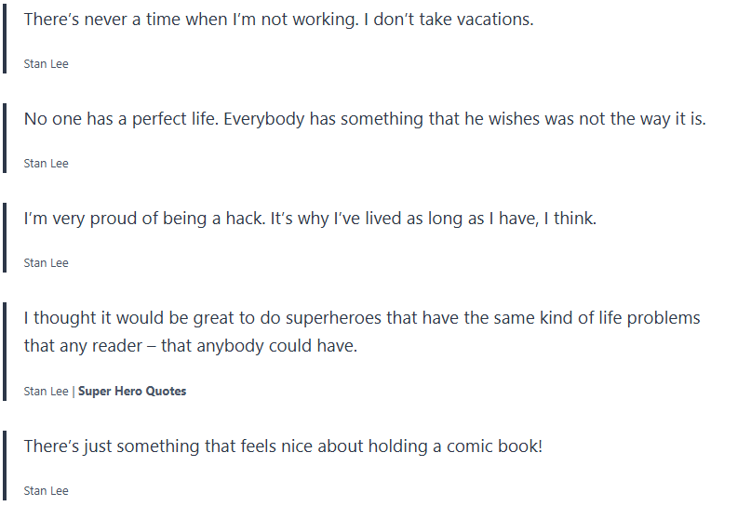The image size is (751, 506).
Task: Click Stan Lee under the vacations quote
Action: click(47, 64)
